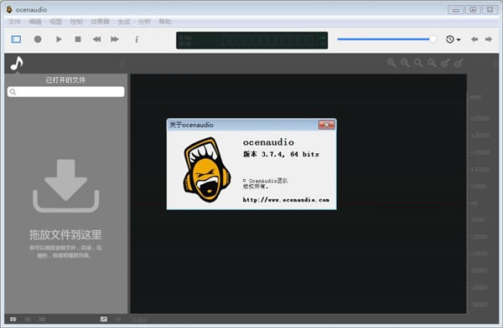Screen dimensions: 503x328
Task: Adjust the blue volume slider handle
Action: point(433,39)
